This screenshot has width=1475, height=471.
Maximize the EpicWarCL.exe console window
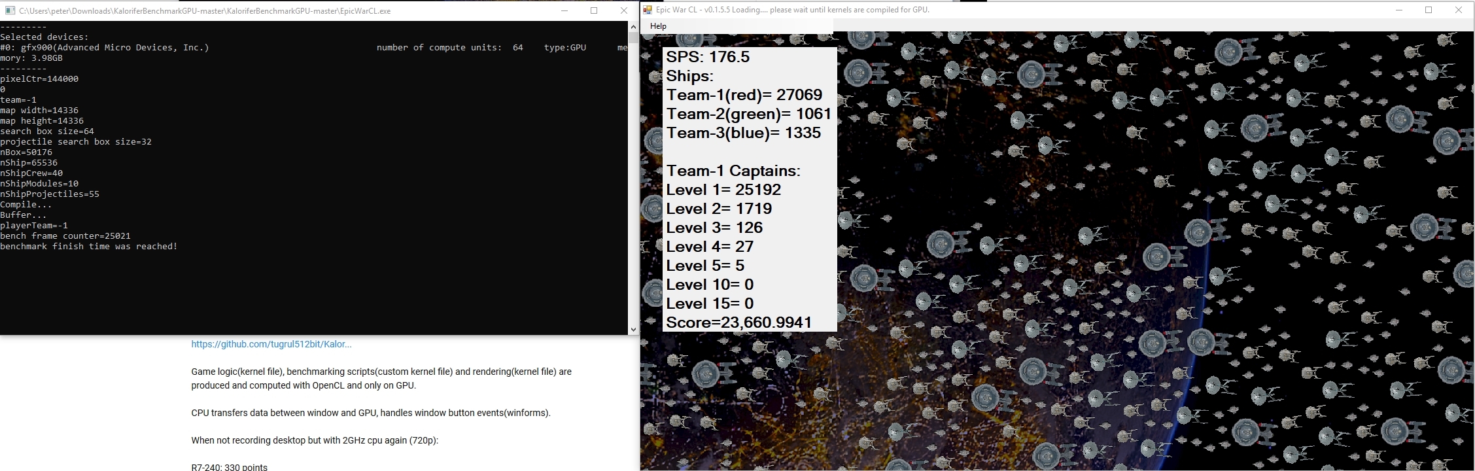tap(594, 10)
